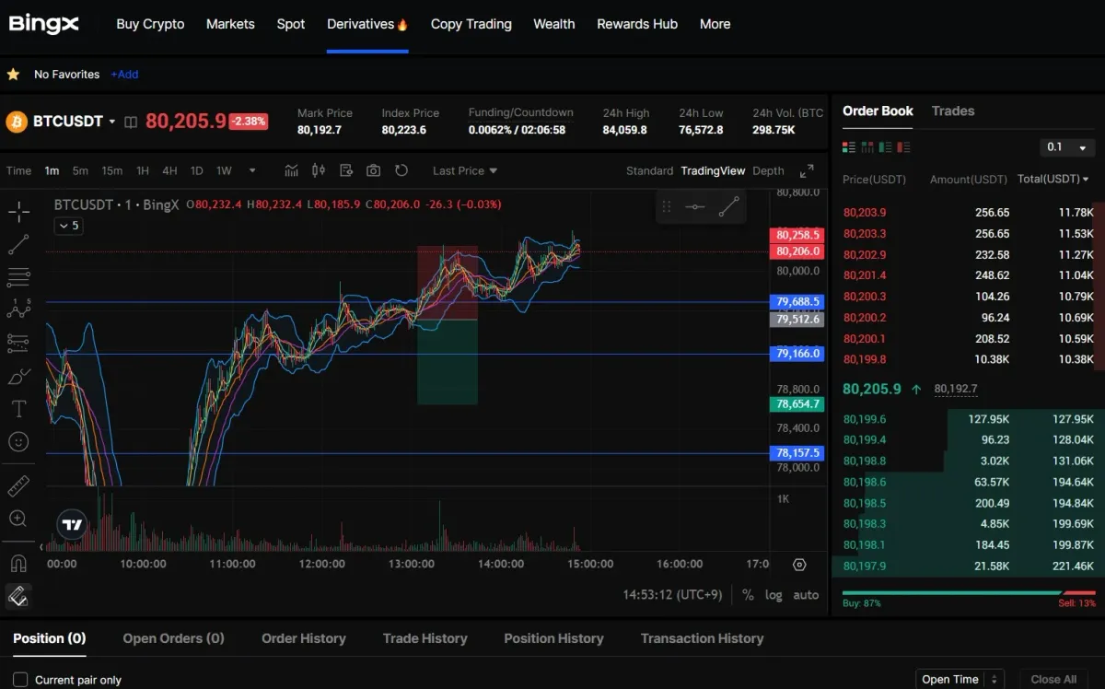Open the More navigation menu

[715, 24]
